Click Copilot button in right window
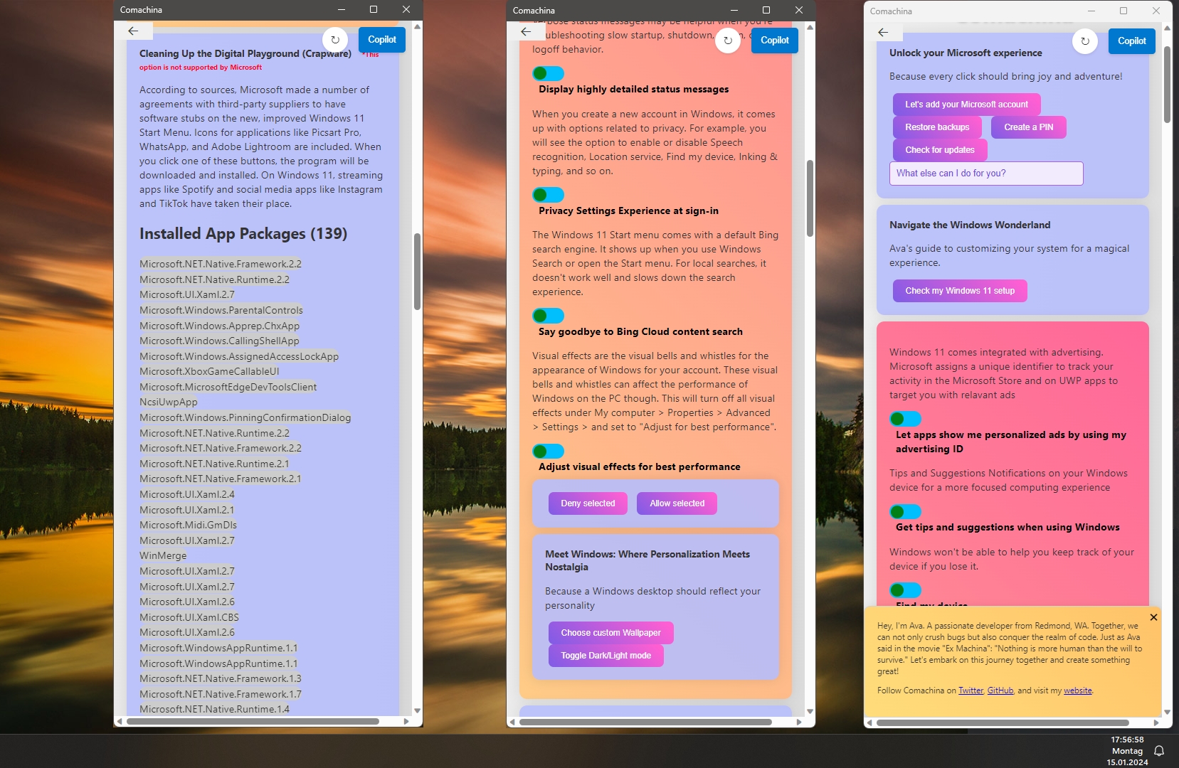The width and height of the screenshot is (1179, 768). 1132,41
